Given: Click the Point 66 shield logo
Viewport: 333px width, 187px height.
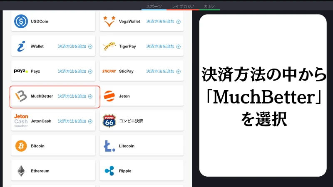Looking at the screenshot, I should 109,121.
